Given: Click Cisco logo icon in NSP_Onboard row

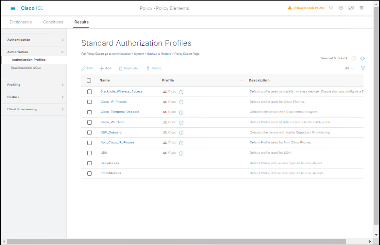Looking at the screenshot, I should [x=165, y=132].
